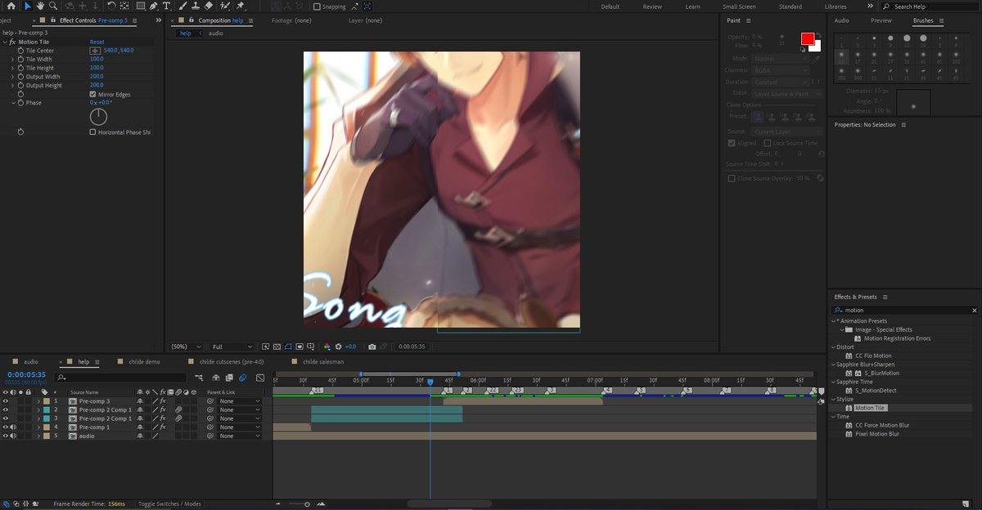Choose the Eraser tool
The height and width of the screenshot is (510, 982).
pos(209,6)
